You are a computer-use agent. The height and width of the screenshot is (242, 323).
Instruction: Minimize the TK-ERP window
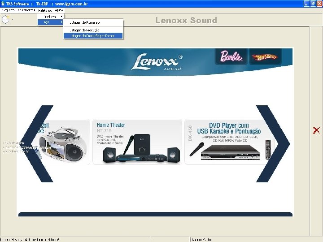click(x=306, y=4)
